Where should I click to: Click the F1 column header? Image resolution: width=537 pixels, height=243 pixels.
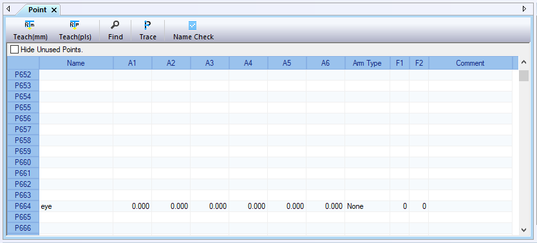pos(400,63)
